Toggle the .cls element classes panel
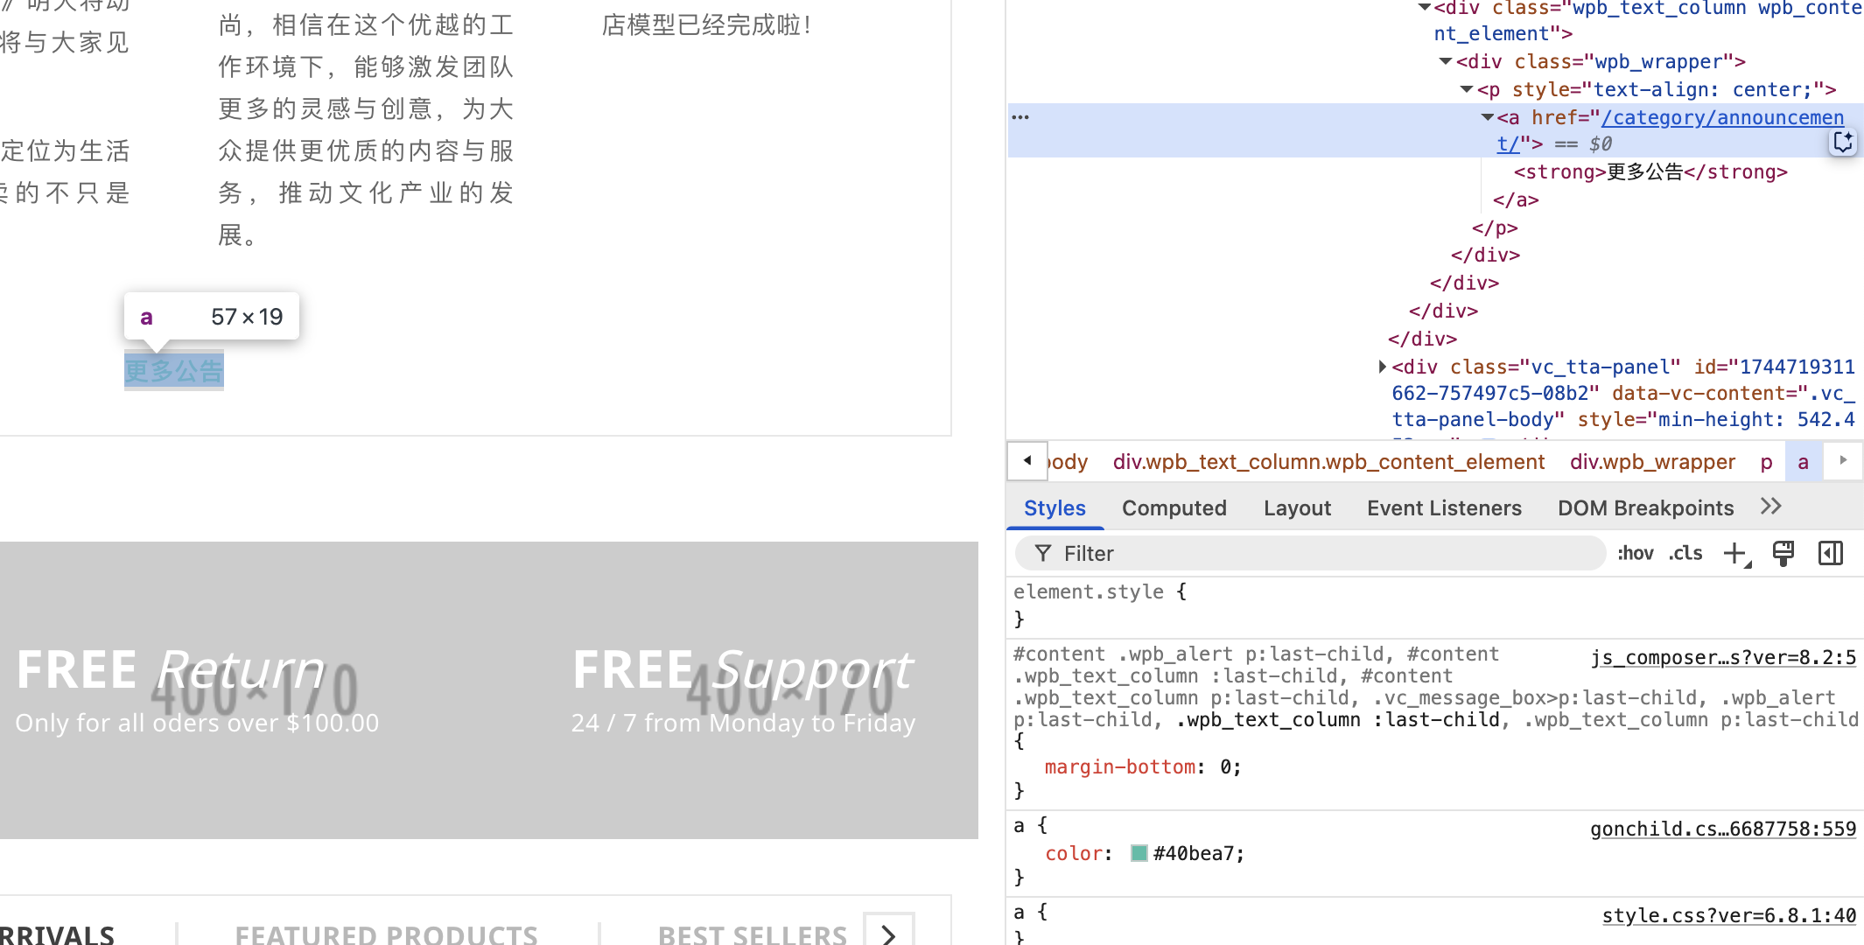This screenshot has width=1864, height=945. pyautogui.click(x=1685, y=553)
